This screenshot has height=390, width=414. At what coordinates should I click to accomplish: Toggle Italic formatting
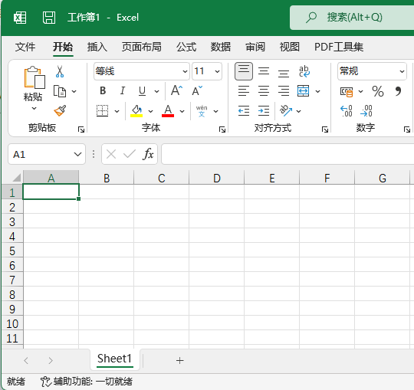tap(122, 90)
